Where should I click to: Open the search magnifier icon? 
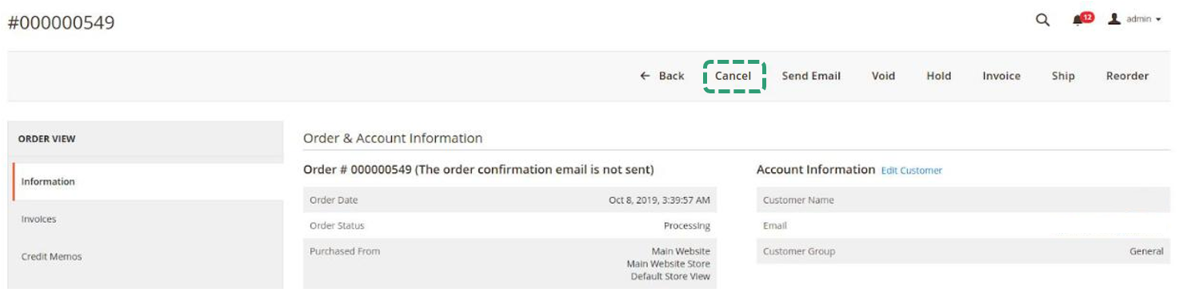point(1042,20)
